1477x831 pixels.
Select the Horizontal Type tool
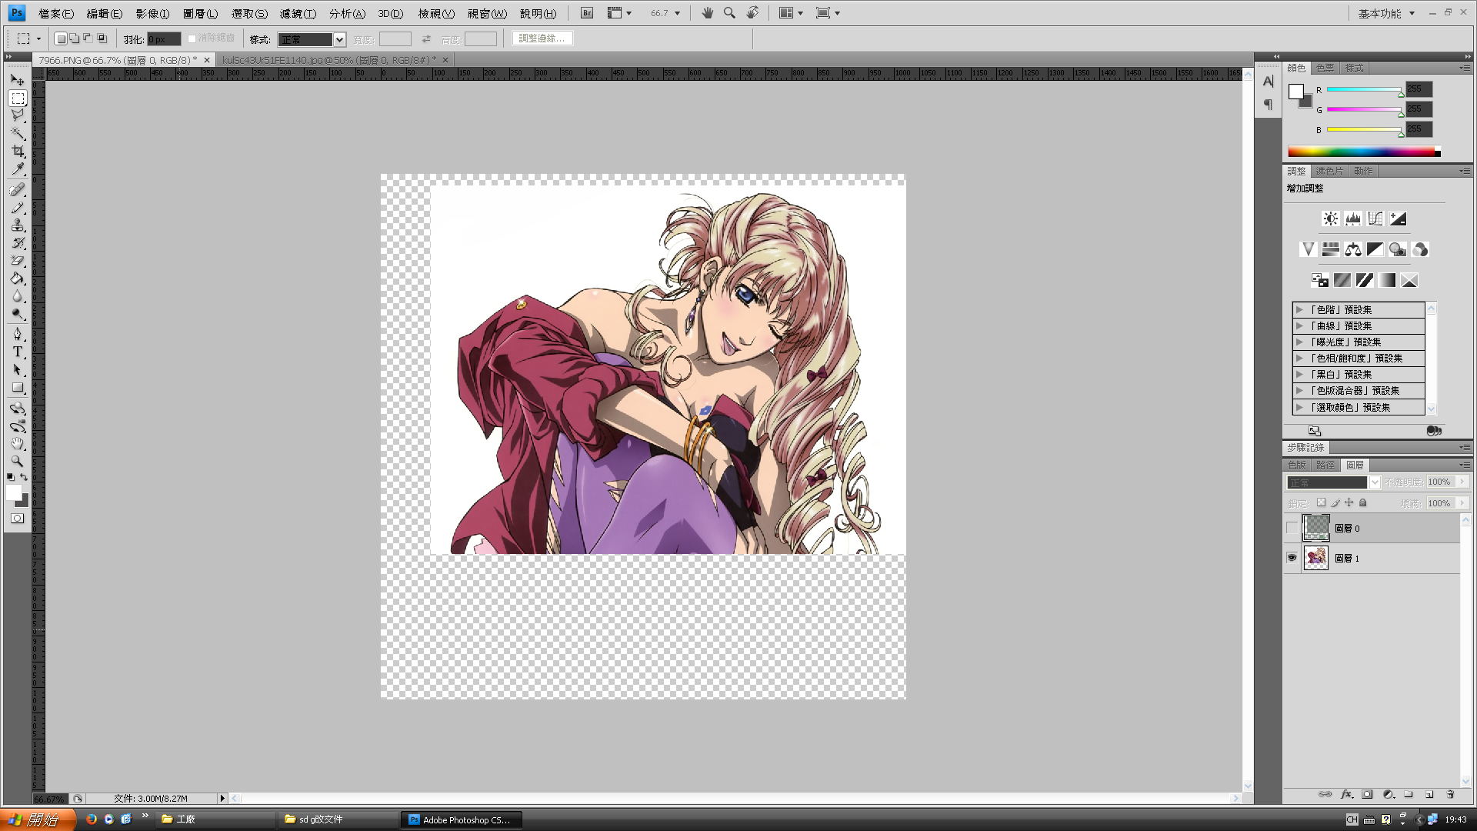[18, 352]
